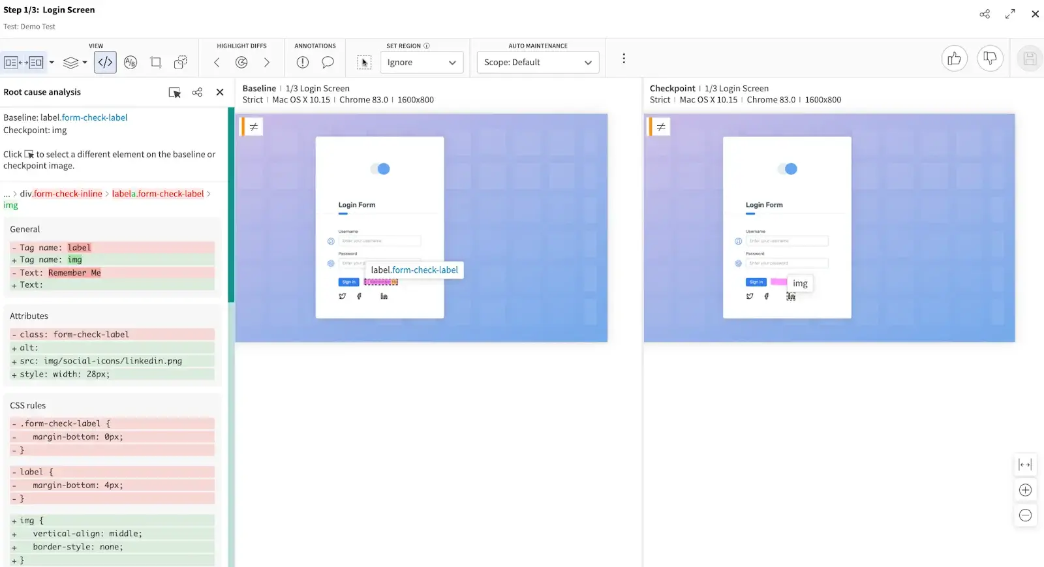Click the crop image tool icon
This screenshot has width=1044, height=567.
click(156, 63)
